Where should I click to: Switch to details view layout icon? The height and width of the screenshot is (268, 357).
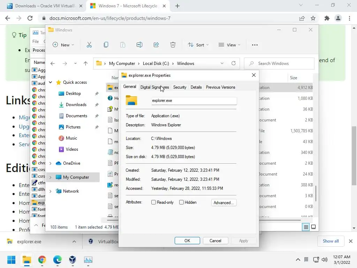[x=306, y=227]
